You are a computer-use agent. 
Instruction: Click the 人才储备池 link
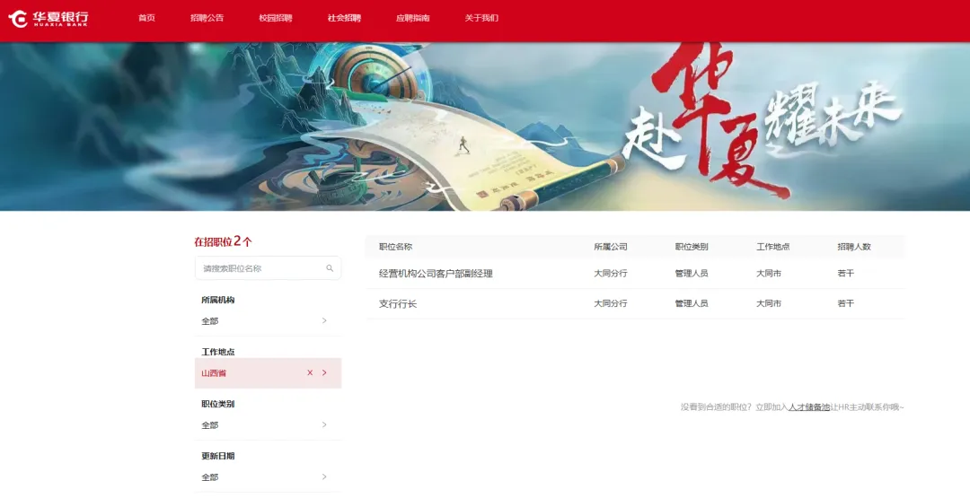point(809,407)
